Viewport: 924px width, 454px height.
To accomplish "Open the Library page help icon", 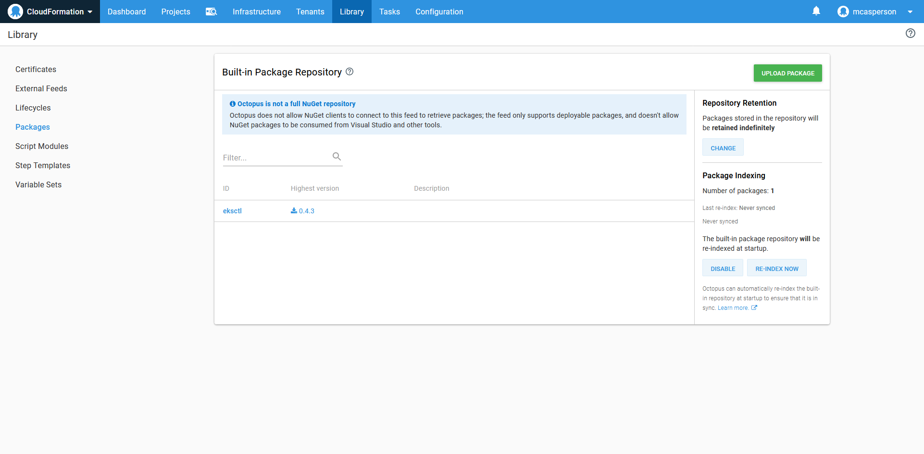I will [910, 33].
